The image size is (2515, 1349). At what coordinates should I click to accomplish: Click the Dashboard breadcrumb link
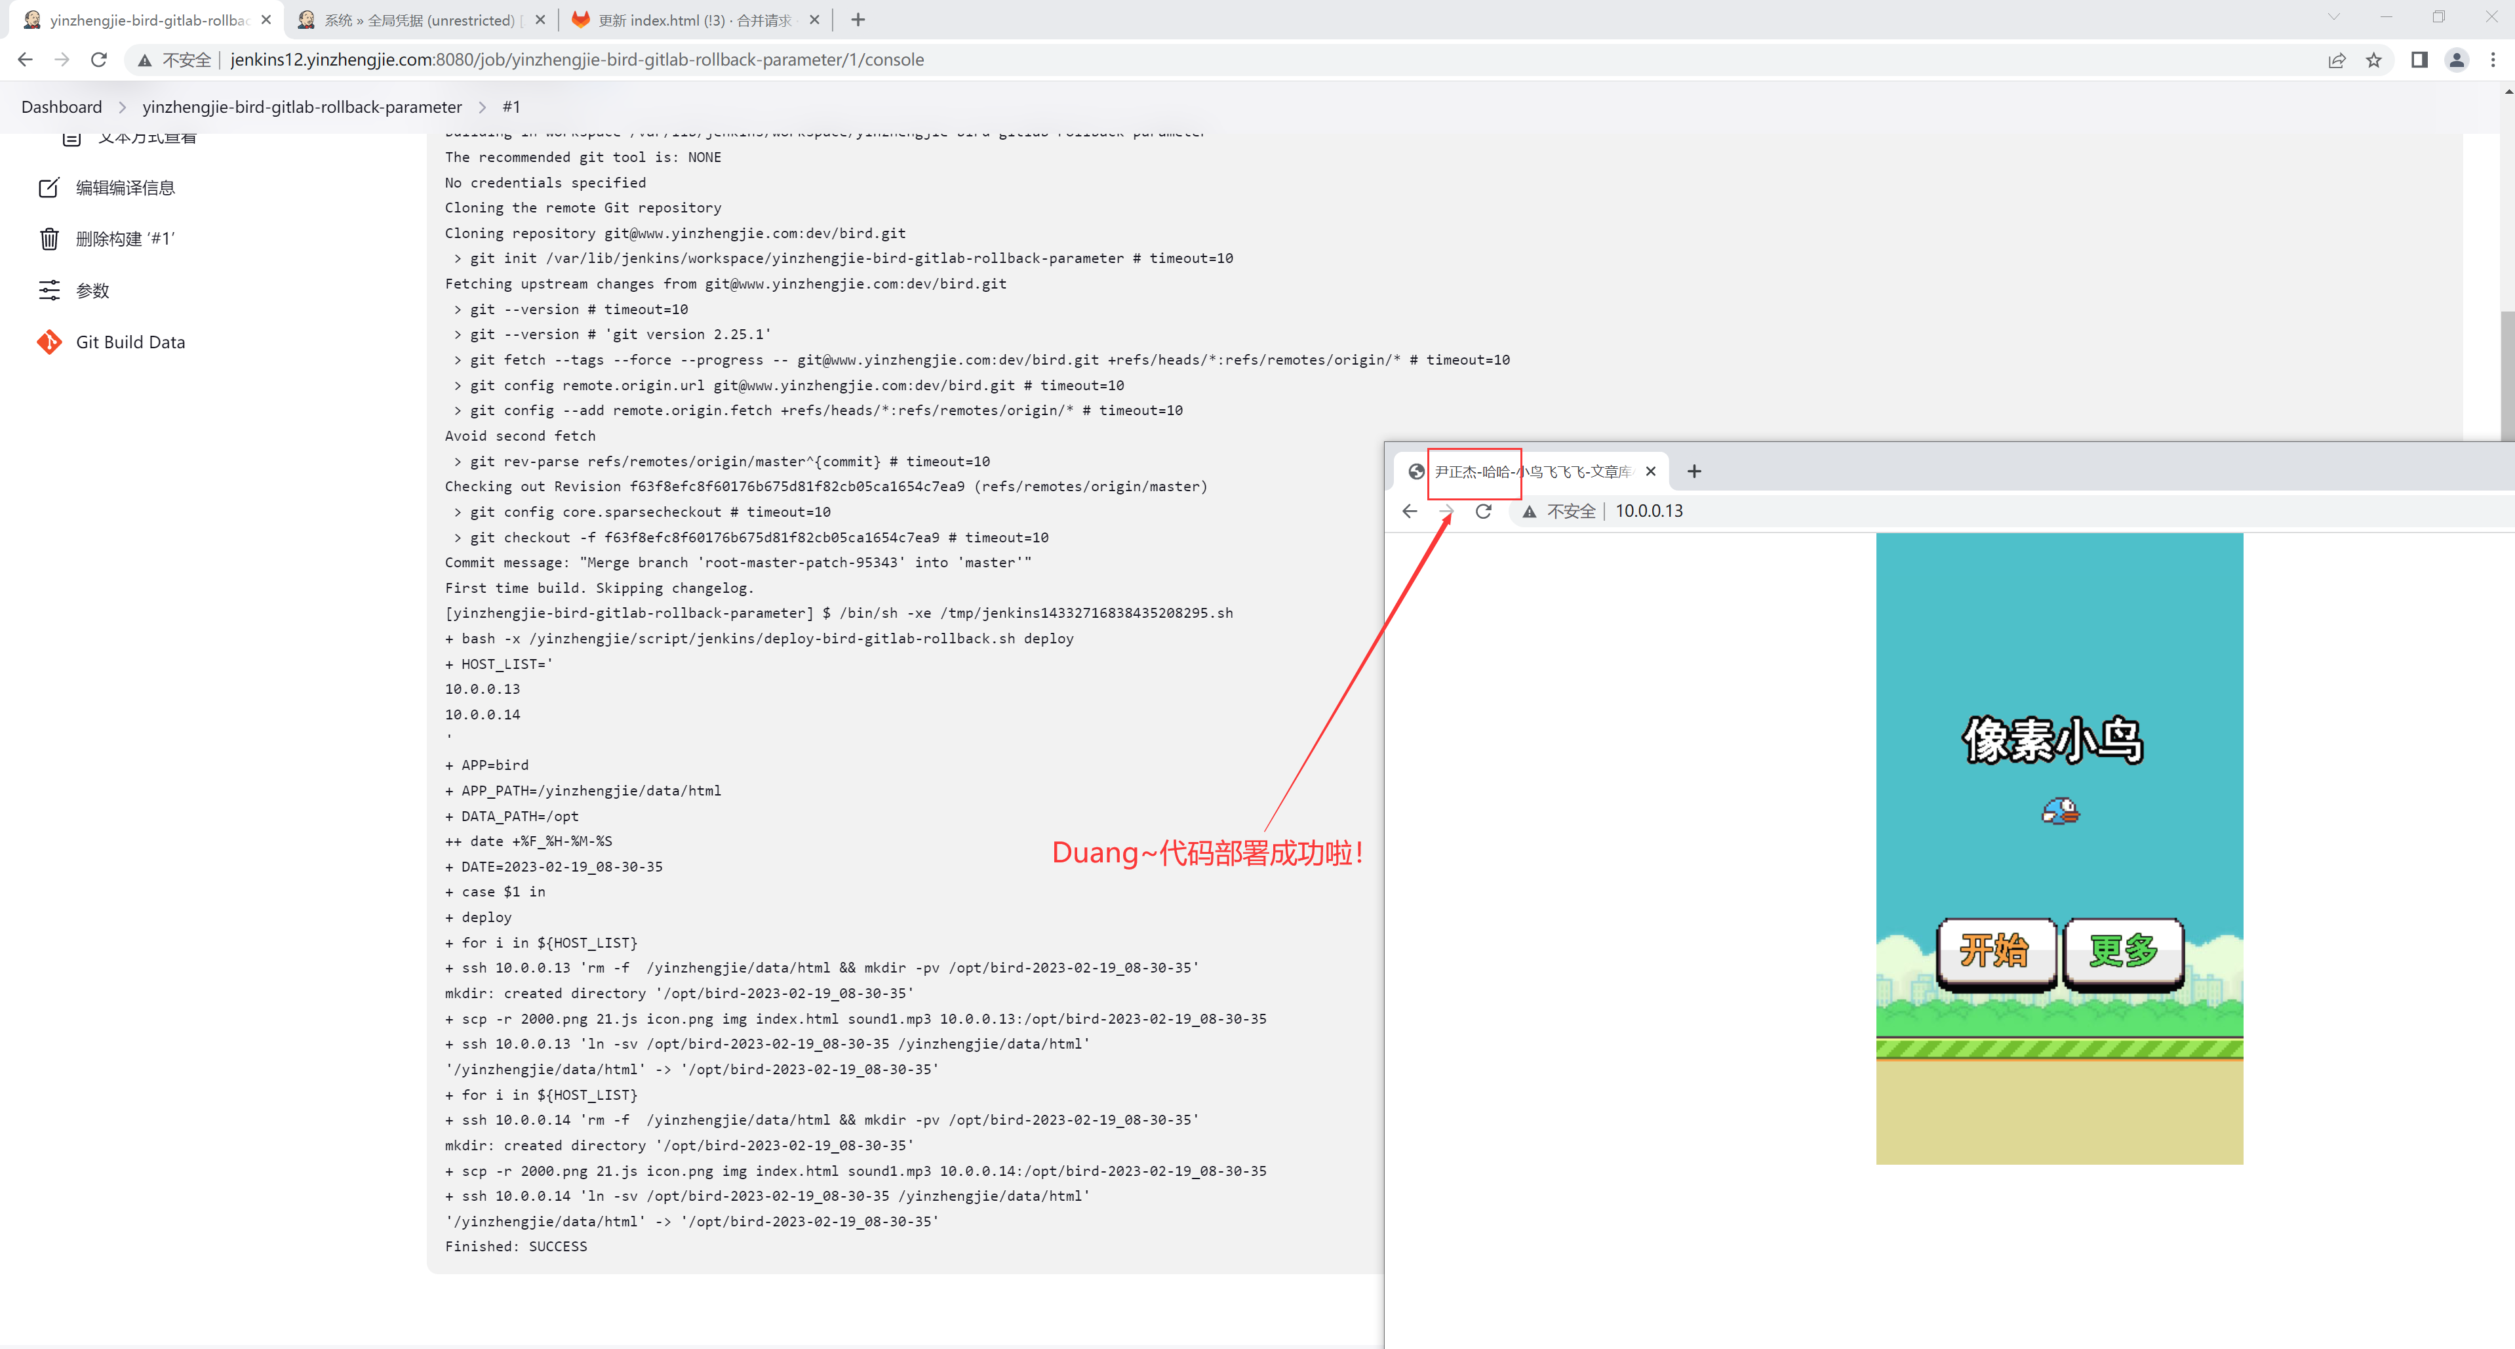pos(62,108)
